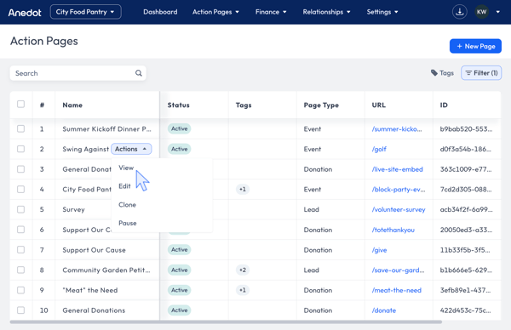Choose Clone from Actions menu

click(x=127, y=205)
